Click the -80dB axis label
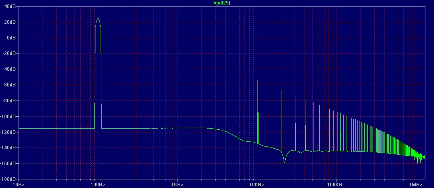This screenshot has height=188, width=434. [10, 101]
